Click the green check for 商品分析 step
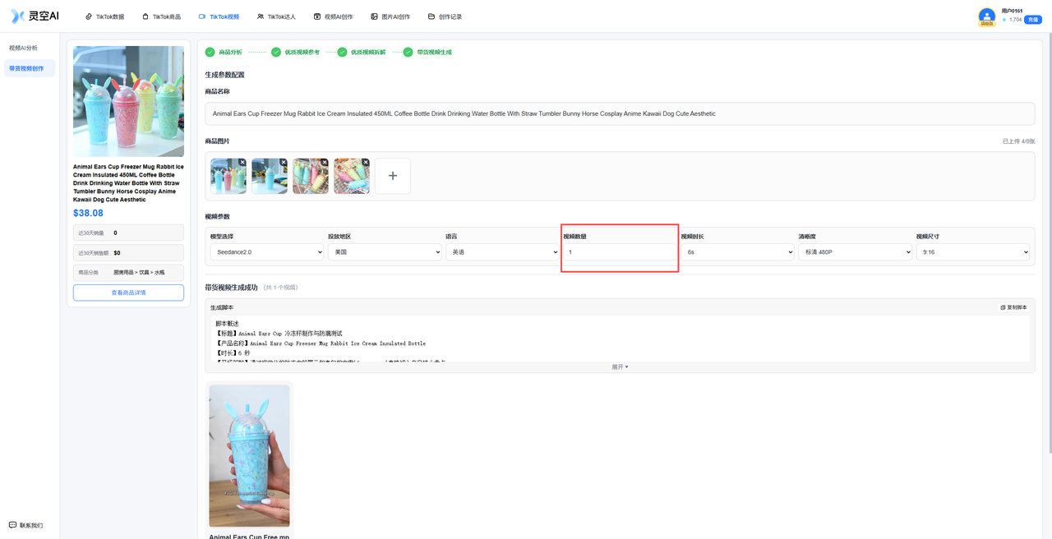1052x539 pixels. coord(210,52)
